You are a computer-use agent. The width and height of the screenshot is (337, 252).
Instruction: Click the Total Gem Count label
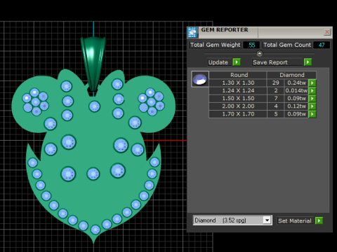tap(287, 45)
